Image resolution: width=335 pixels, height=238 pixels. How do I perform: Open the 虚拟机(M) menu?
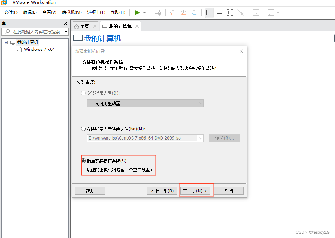click(x=72, y=12)
